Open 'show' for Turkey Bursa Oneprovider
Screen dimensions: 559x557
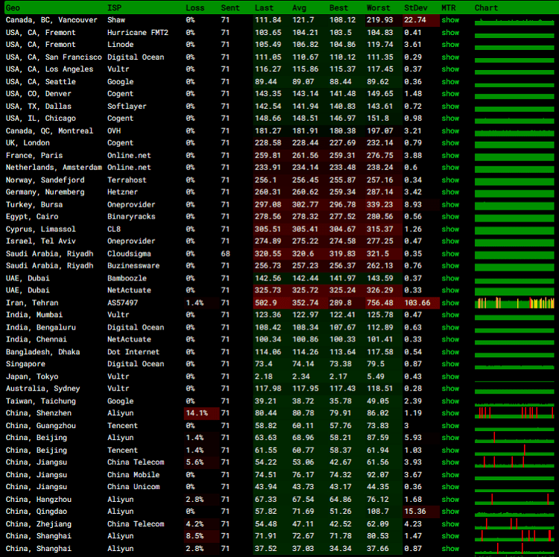pos(450,205)
